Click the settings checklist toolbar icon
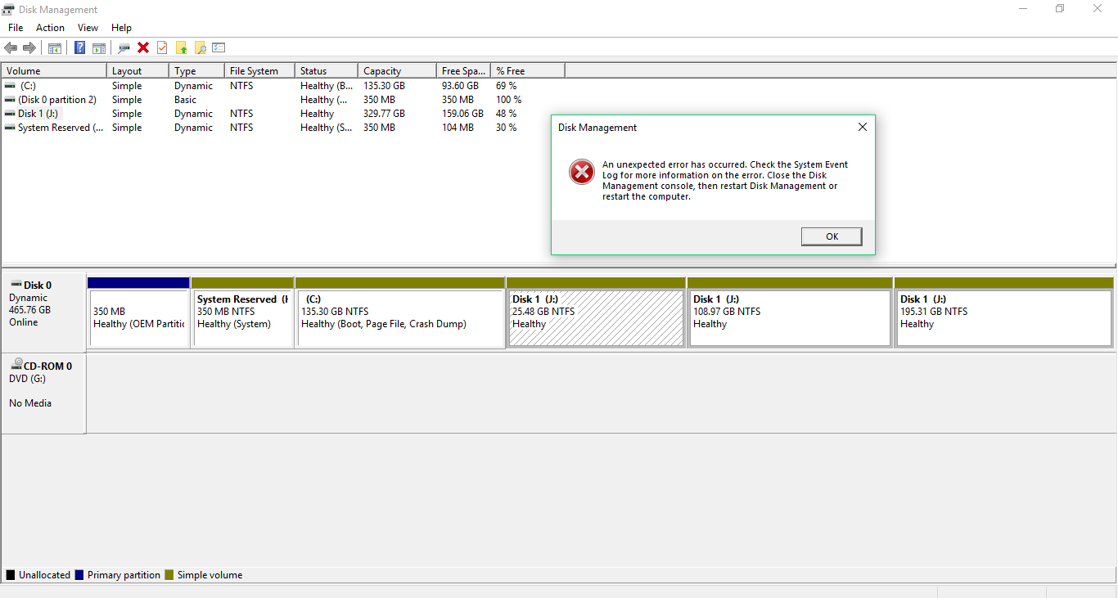1118x598 pixels. [219, 47]
